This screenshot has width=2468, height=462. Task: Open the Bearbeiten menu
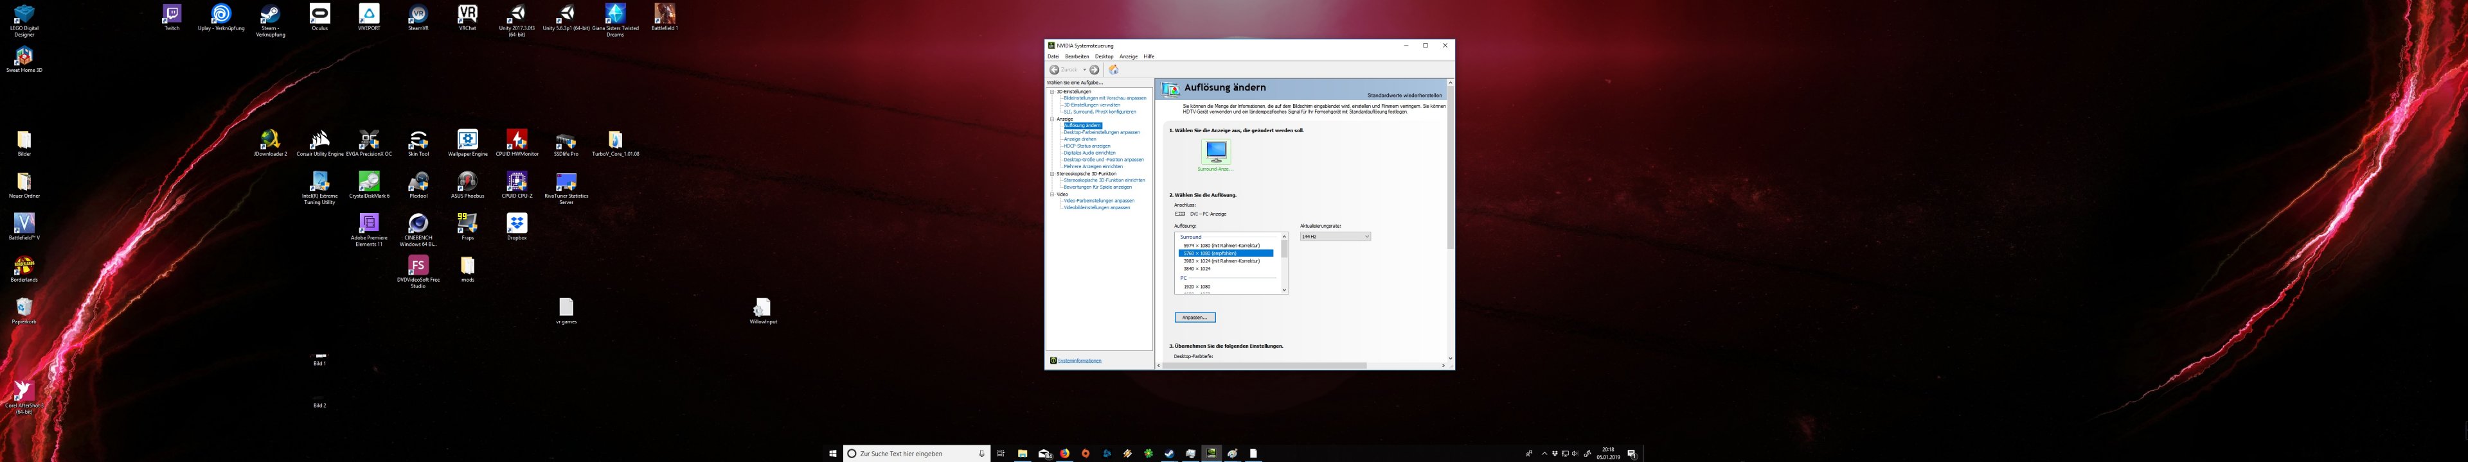1077,56
